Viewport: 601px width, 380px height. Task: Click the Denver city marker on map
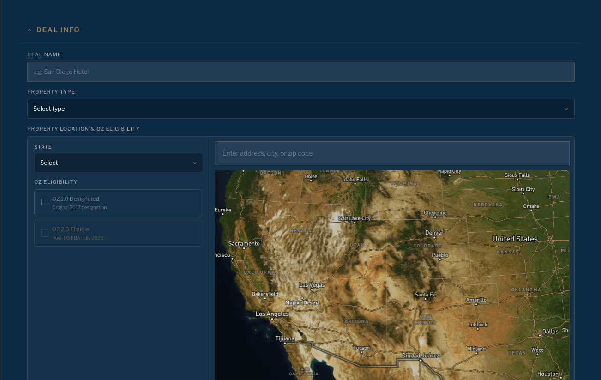click(x=434, y=239)
